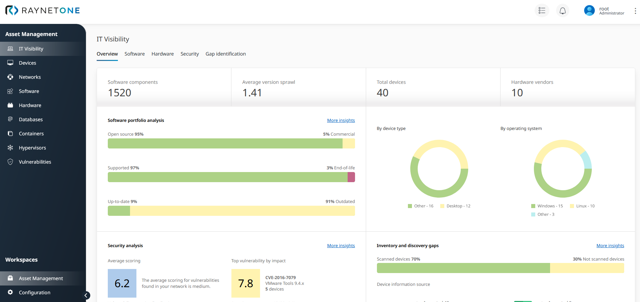Image resolution: width=640 pixels, height=302 pixels.
Task: Switch to the Gap identification tab
Action: (x=226, y=54)
